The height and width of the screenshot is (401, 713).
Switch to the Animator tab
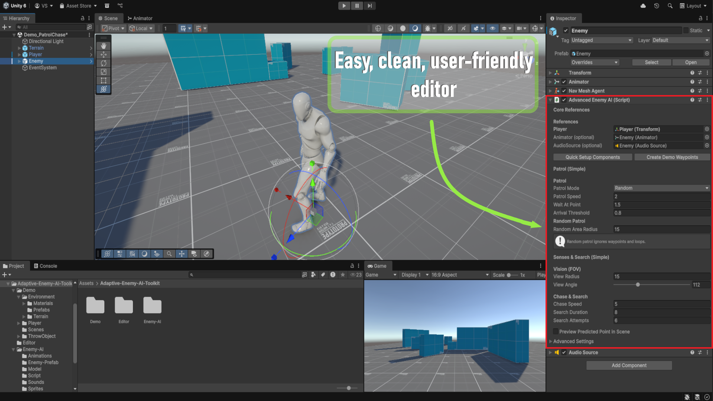coord(140,18)
